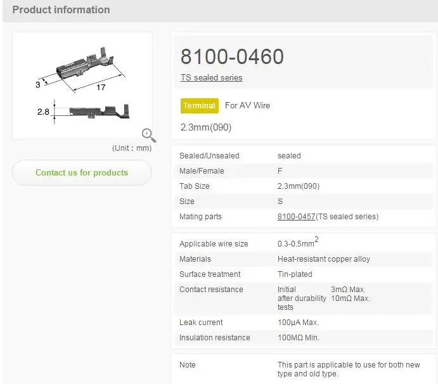Click the Tin-plated surface treatment value
Viewport: 438px width, 384px height.
coord(295,274)
